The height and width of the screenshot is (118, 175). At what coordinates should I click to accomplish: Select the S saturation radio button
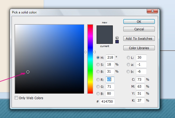98,65
